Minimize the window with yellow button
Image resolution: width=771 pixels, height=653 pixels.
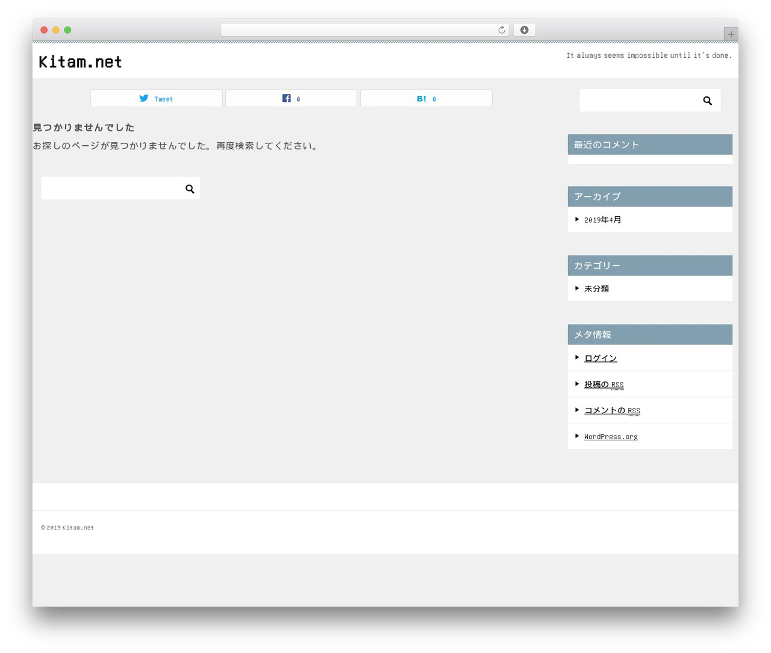(x=56, y=30)
